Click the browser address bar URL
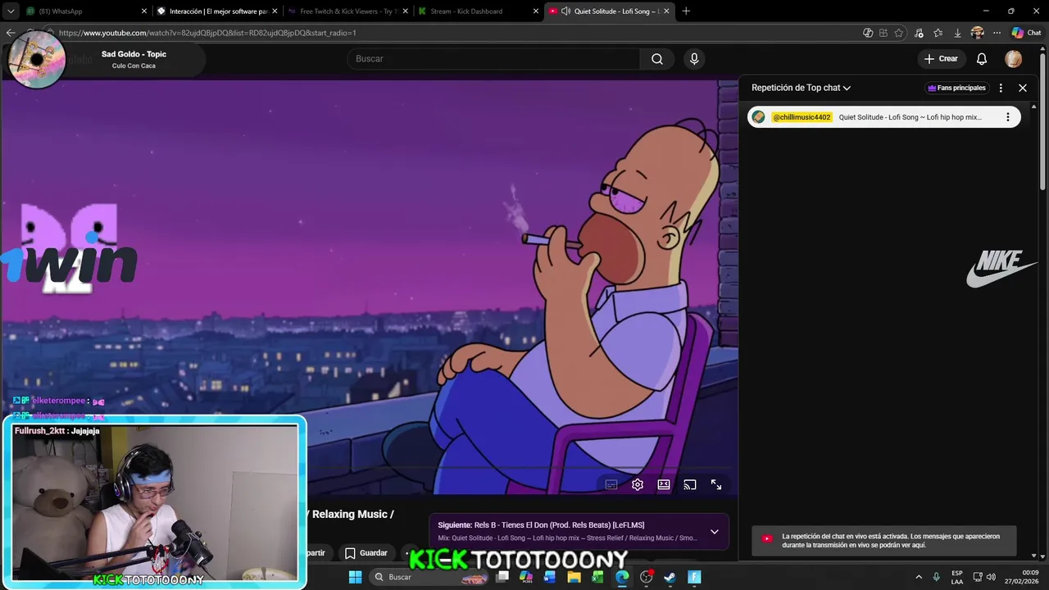This screenshot has height=590, width=1049. (207, 33)
